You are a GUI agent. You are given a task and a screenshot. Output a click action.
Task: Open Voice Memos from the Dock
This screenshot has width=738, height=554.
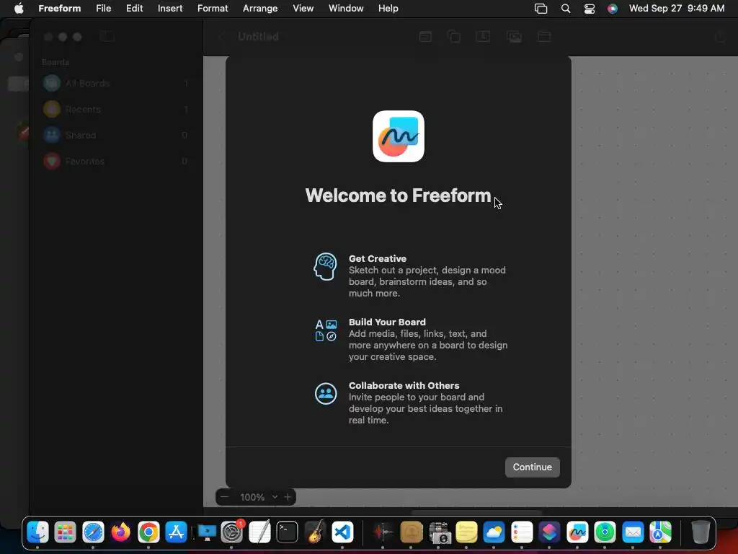(x=383, y=532)
